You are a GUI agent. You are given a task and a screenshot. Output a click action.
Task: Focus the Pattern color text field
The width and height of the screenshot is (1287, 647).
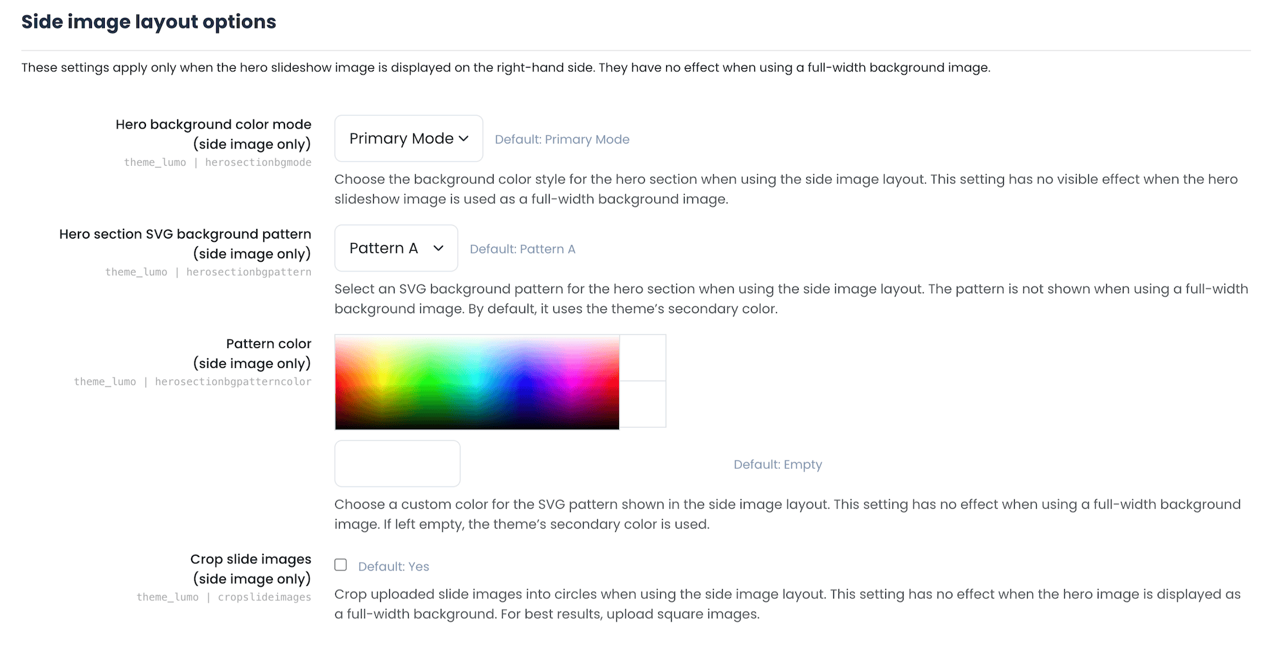tap(397, 464)
